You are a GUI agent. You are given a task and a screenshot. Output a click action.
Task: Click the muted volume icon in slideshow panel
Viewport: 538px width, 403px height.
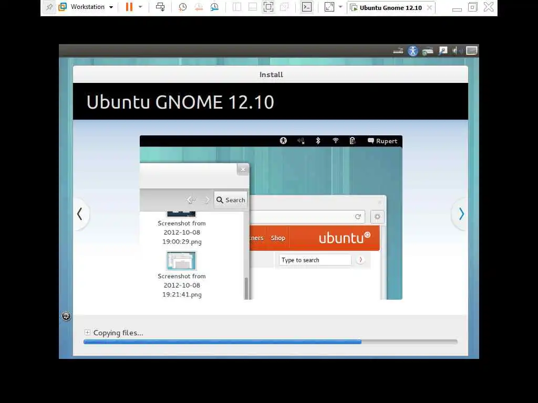(301, 141)
